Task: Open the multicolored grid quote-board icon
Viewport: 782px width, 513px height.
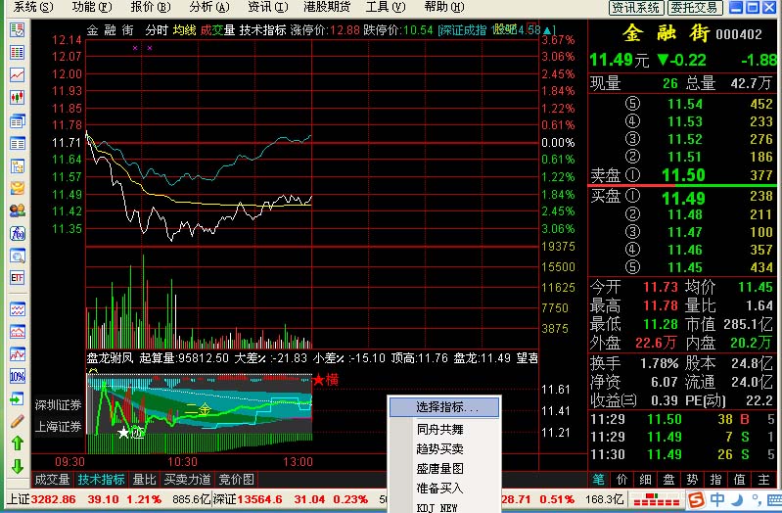Action: tap(18, 53)
